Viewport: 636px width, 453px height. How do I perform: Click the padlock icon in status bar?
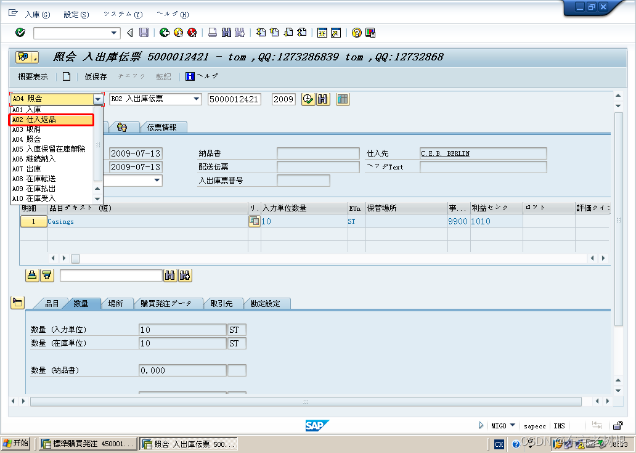618,425
